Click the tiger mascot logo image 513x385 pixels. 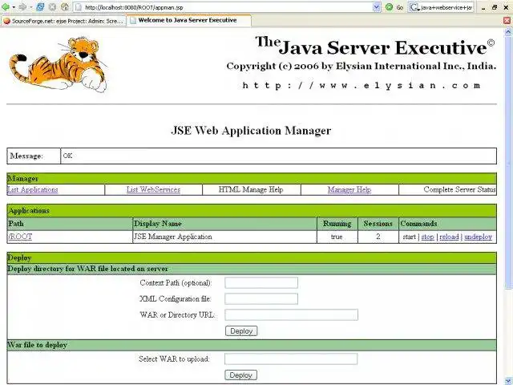click(x=58, y=65)
